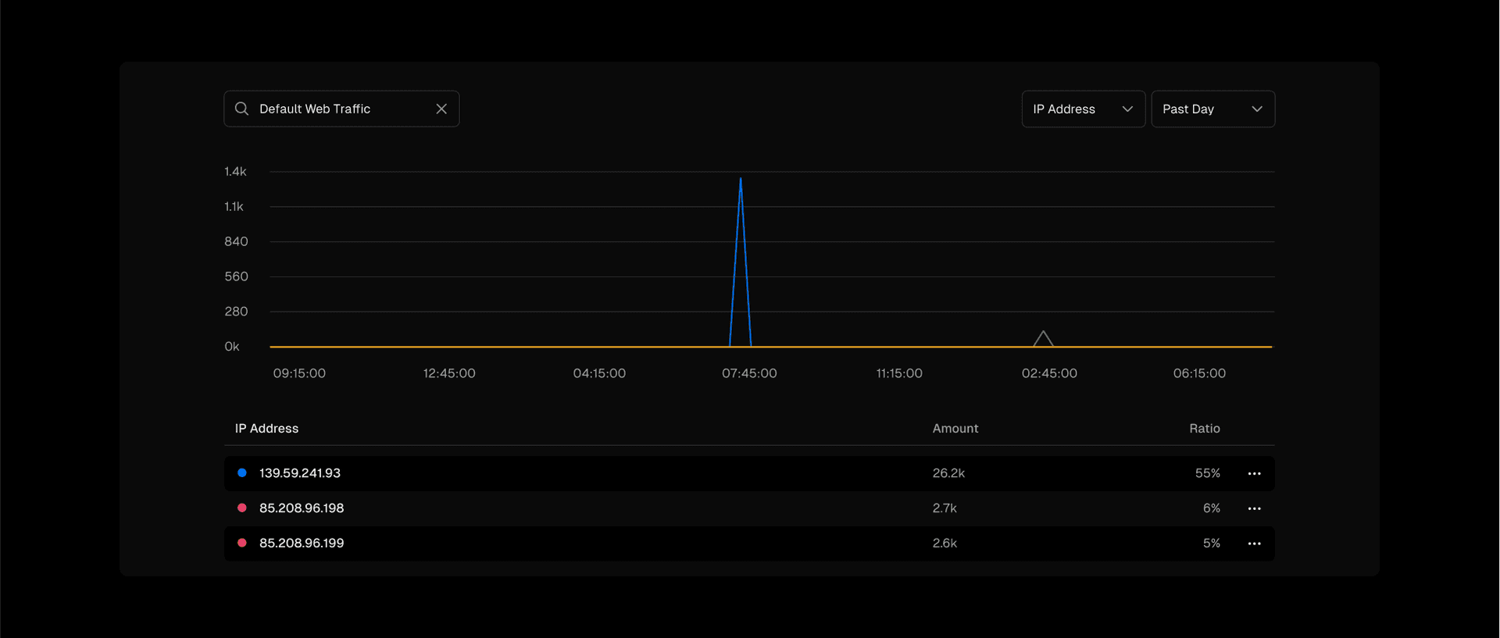Open options menu for 139.59.241.93
Viewport: 1500px width, 638px height.
1254,474
